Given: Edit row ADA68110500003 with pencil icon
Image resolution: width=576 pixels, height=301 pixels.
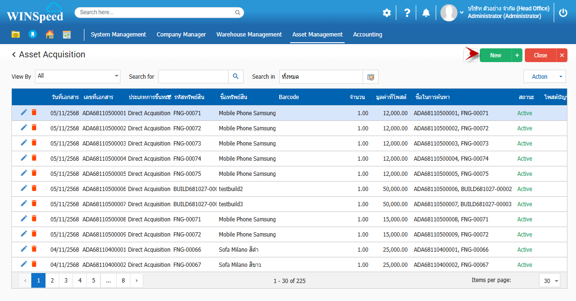Looking at the screenshot, I should click(x=24, y=143).
